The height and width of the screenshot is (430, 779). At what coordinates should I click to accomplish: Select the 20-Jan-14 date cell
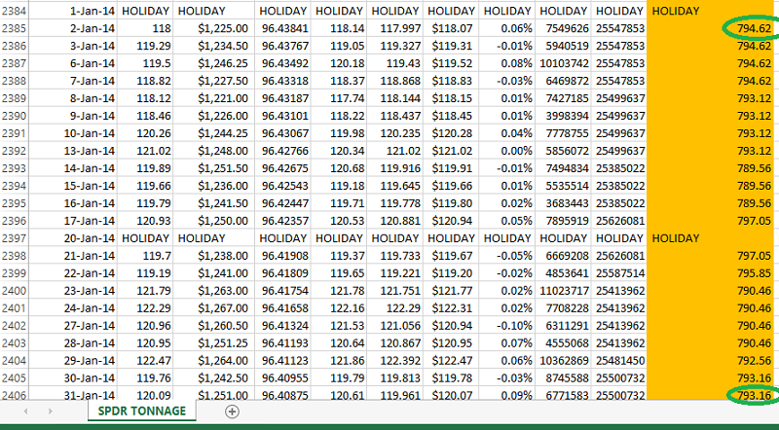73,238
